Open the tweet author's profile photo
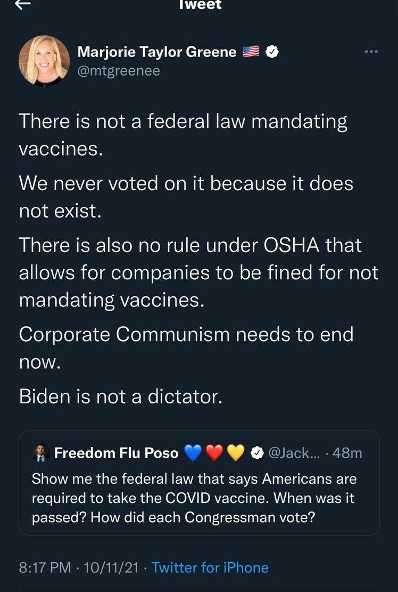398x592 pixels. 44,61
